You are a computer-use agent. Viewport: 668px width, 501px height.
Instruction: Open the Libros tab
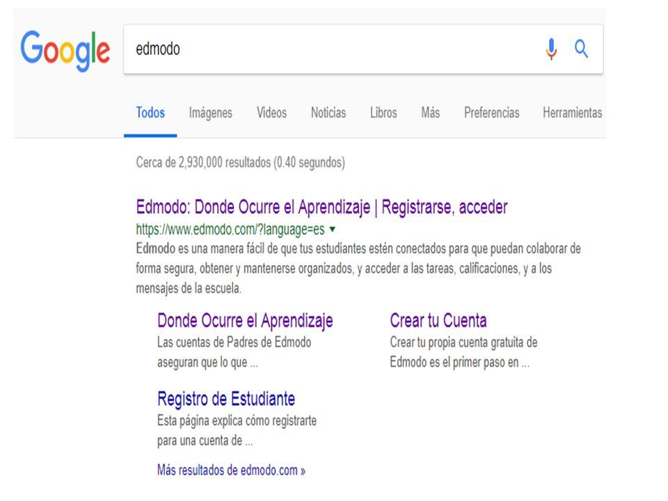coord(383,113)
